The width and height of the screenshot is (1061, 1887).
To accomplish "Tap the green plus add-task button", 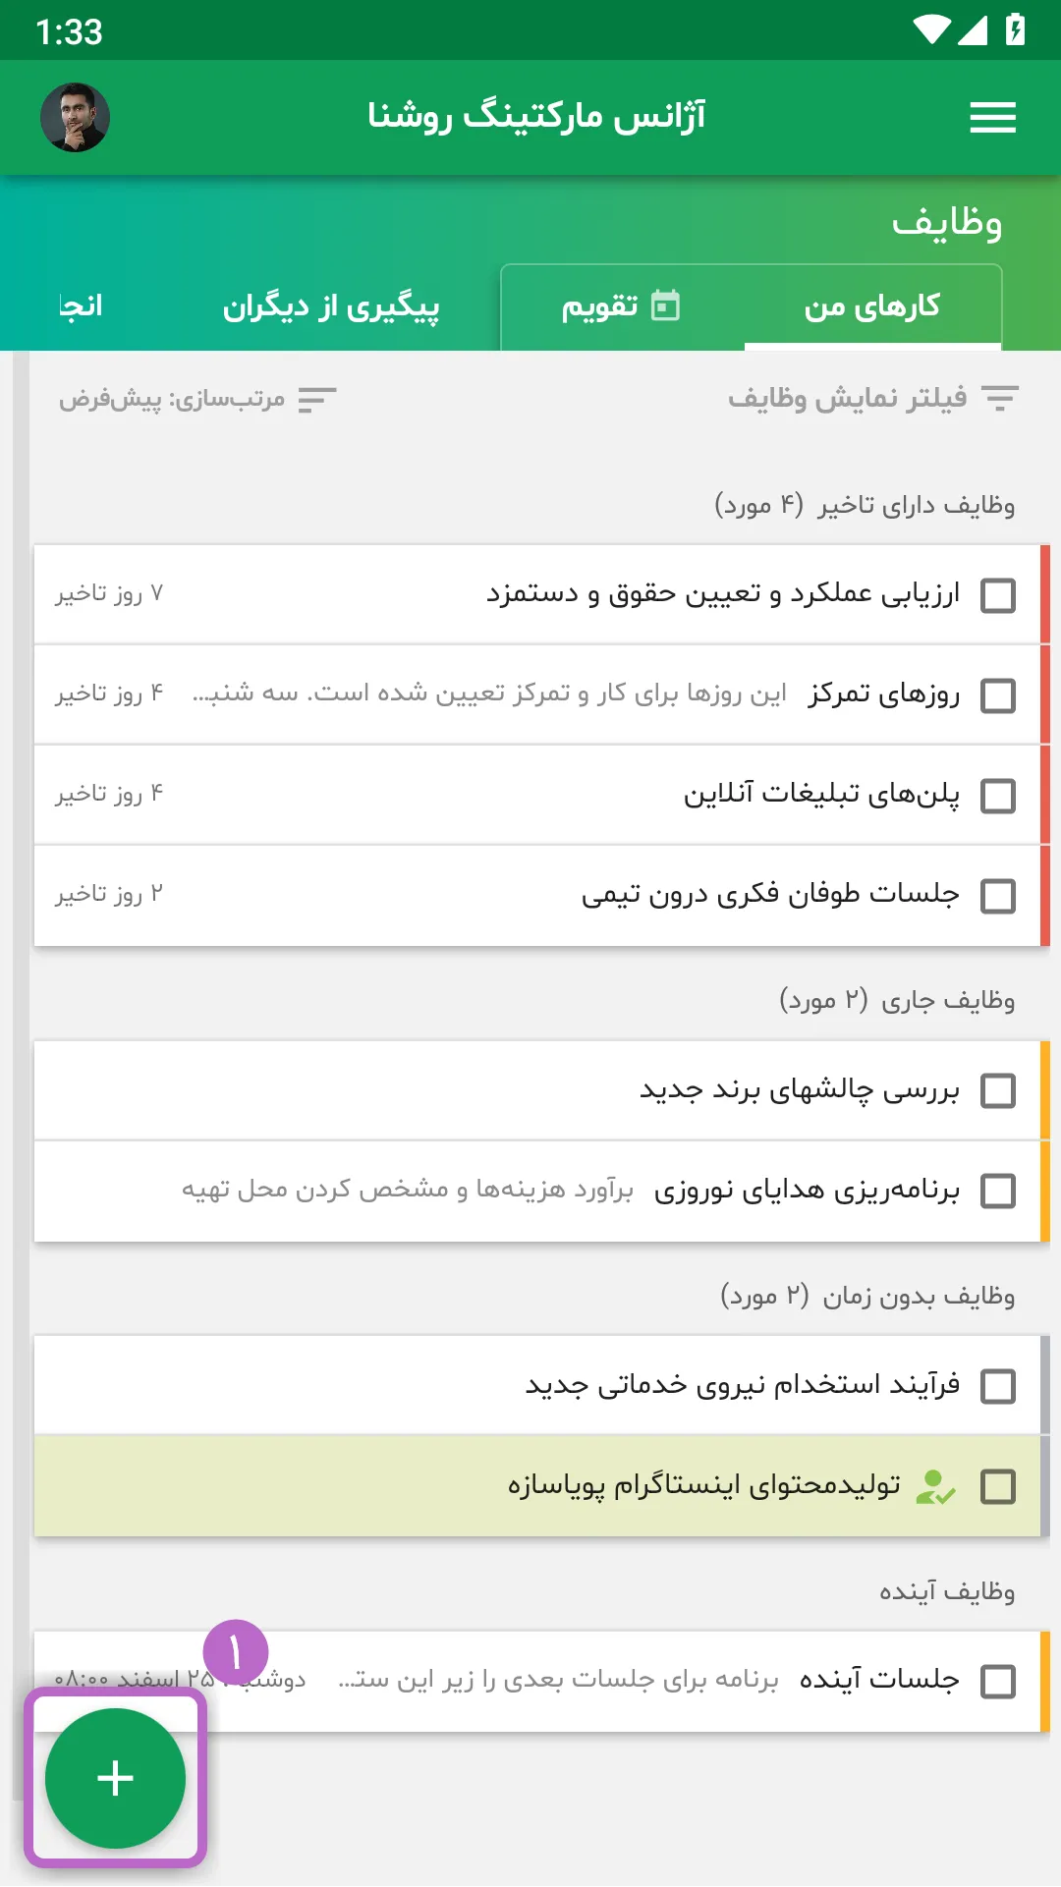I will point(115,1778).
